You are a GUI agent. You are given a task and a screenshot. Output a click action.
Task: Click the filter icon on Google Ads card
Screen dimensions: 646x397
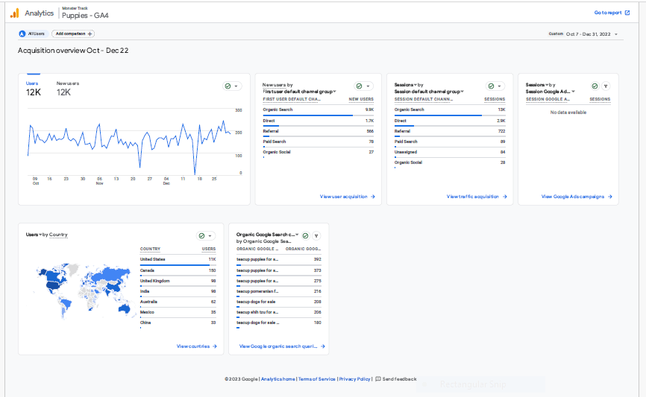pyautogui.click(x=606, y=86)
